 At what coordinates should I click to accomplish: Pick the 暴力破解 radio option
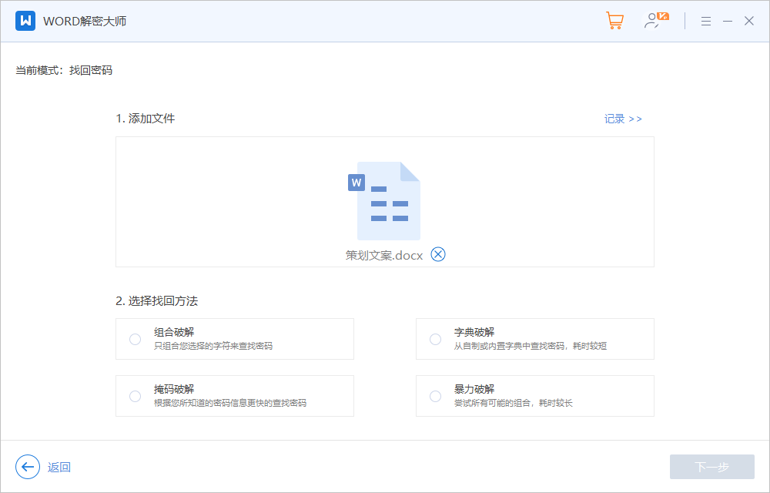coord(436,396)
